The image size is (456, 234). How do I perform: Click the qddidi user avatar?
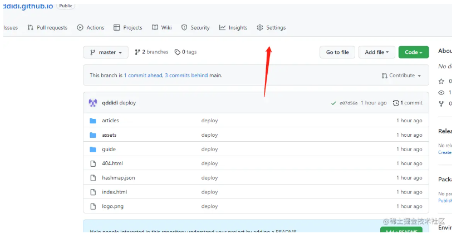point(93,103)
